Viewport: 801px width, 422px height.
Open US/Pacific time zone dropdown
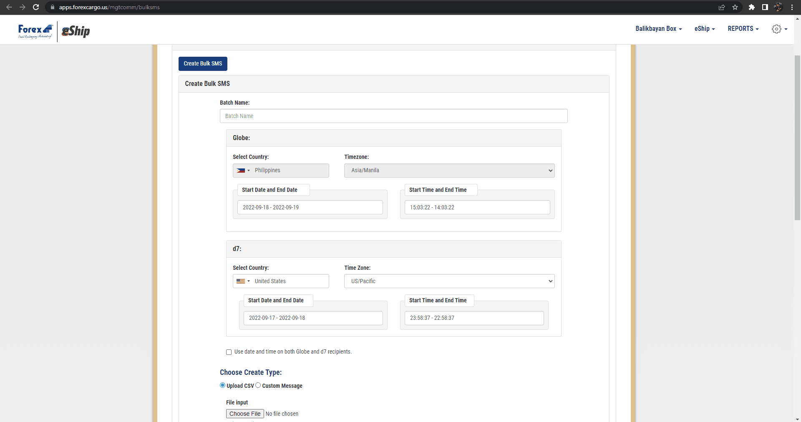[x=449, y=281]
